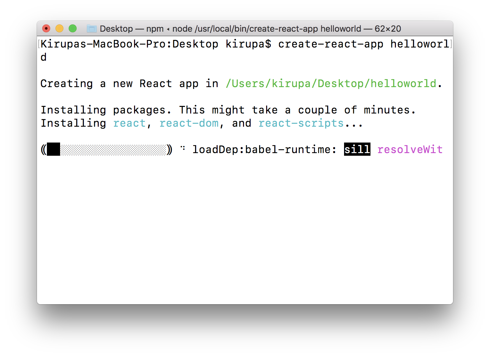Click the 'create-react-app' command text in the prompt line
Image resolution: width=490 pixels, height=357 pixels.
point(331,44)
